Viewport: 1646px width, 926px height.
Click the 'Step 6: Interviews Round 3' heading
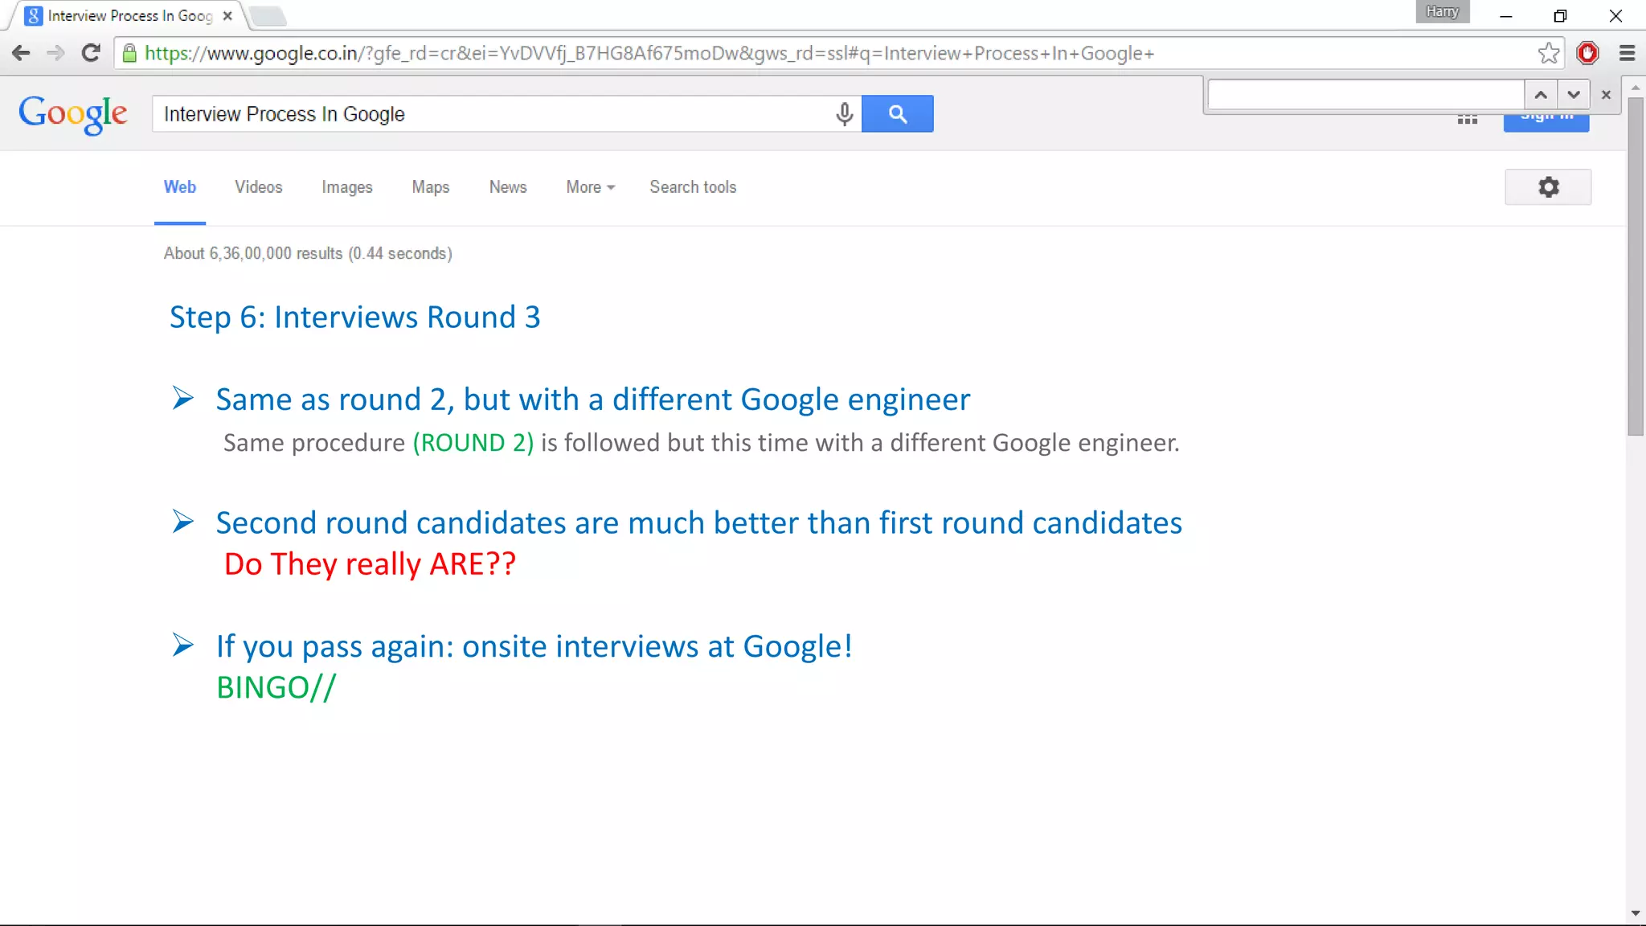[354, 318]
